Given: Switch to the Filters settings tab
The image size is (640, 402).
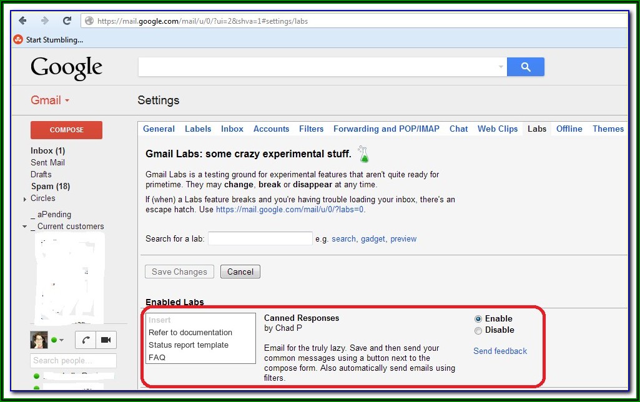Looking at the screenshot, I should pyautogui.click(x=311, y=129).
